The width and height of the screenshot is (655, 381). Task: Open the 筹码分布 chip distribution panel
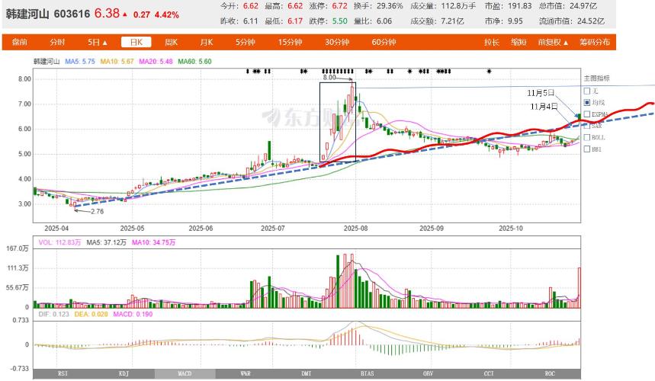click(x=595, y=42)
